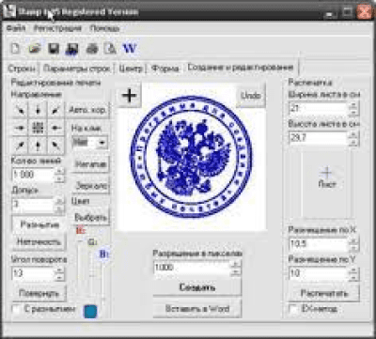The height and width of the screenshot is (339, 376).
Task: Select the rightward direction arrow
Action: coord(20,128)
